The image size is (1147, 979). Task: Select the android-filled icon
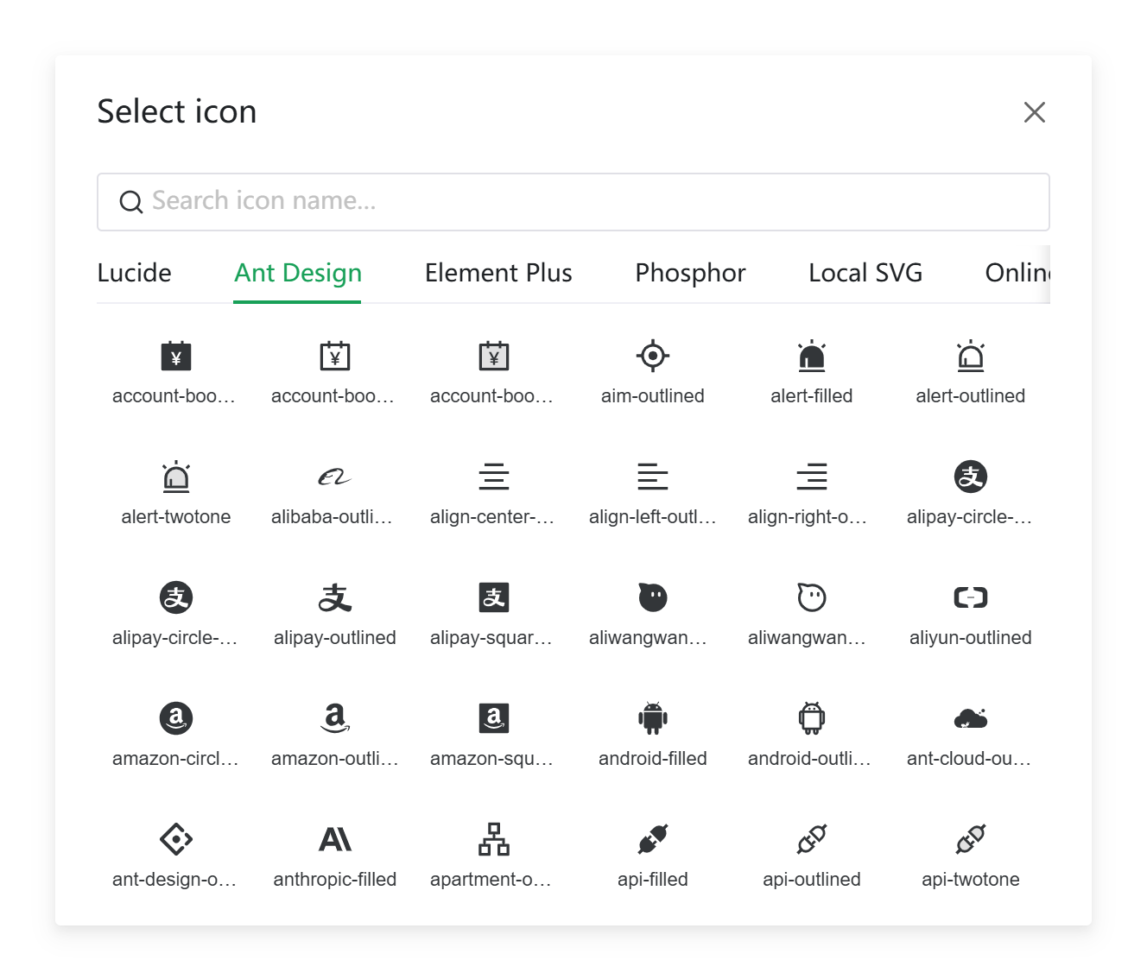(x=653, y=718)
